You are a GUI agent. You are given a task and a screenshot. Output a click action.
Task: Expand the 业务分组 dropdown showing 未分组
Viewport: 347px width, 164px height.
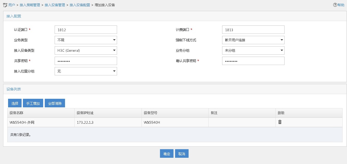click(x=253, y=50)
